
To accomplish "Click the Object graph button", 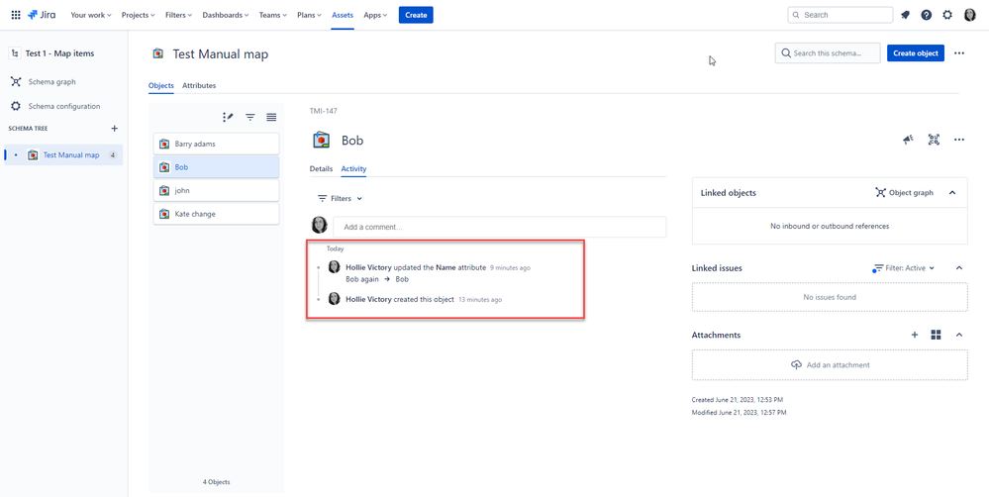I will [905, 192].
